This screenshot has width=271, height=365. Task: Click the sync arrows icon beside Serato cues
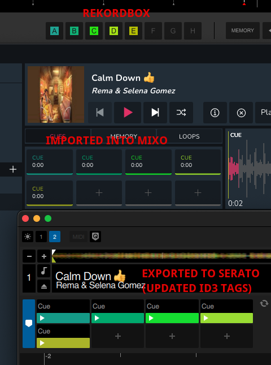(x=264, y=303)
